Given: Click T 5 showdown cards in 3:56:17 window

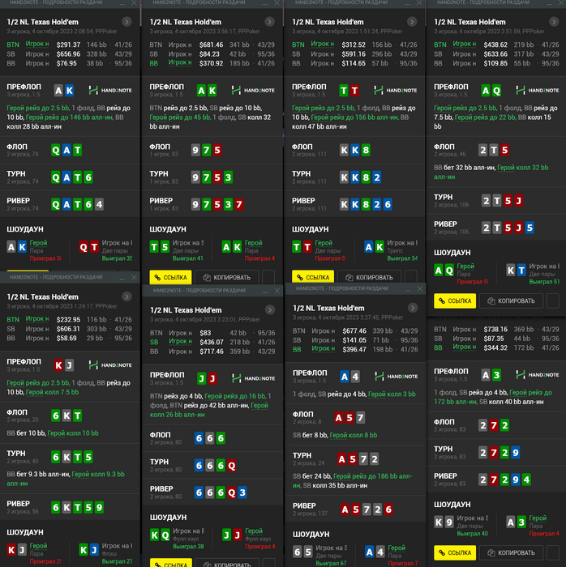Looking at the screenshot, I should pos(160,247).
